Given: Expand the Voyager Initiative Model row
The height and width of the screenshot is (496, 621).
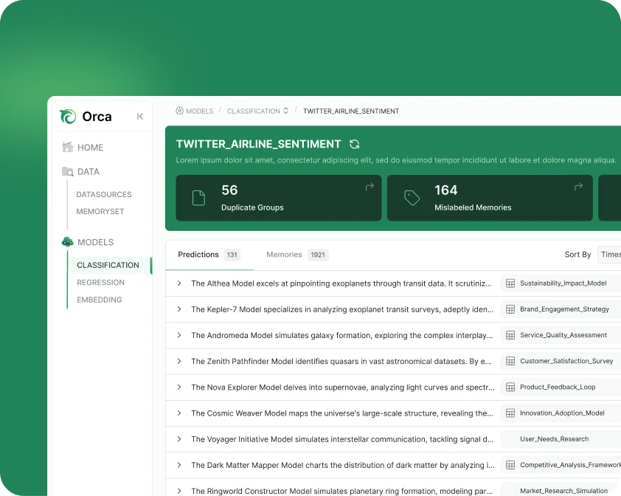Looking at the screenshot, I should pos(179,439).
